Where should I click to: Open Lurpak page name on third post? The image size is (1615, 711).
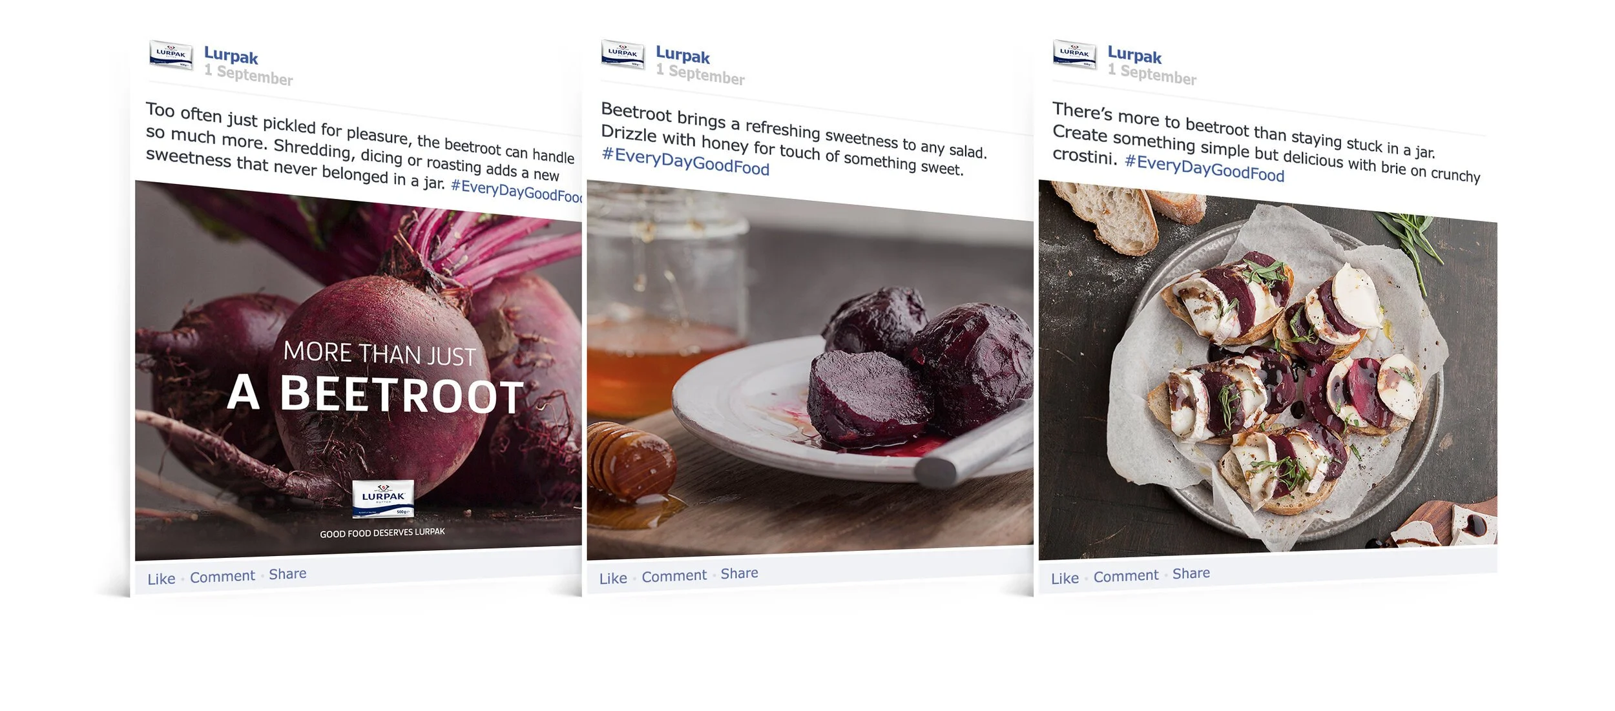(x=1134, y=55)
